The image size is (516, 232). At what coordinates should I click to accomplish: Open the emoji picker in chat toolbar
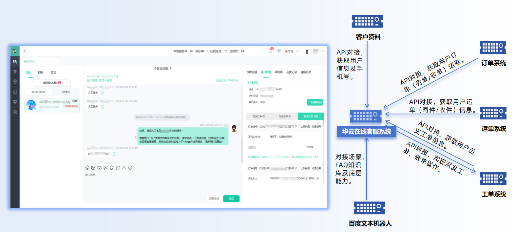pyautogui.click(x=87, y=168)
